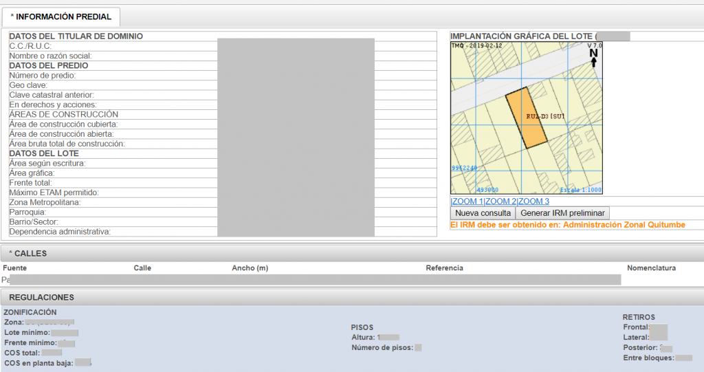Switch map to ZOOM 2
Viewport: 704px width, 372px height.
(x=500, y=201)
